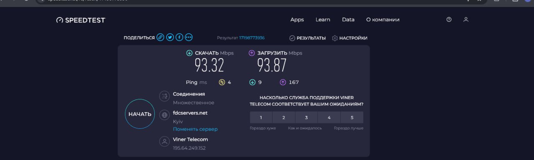Viewport: 534px width, 160px height.
Task: Share the result on Twitter
Action: (x=170, y=37)
